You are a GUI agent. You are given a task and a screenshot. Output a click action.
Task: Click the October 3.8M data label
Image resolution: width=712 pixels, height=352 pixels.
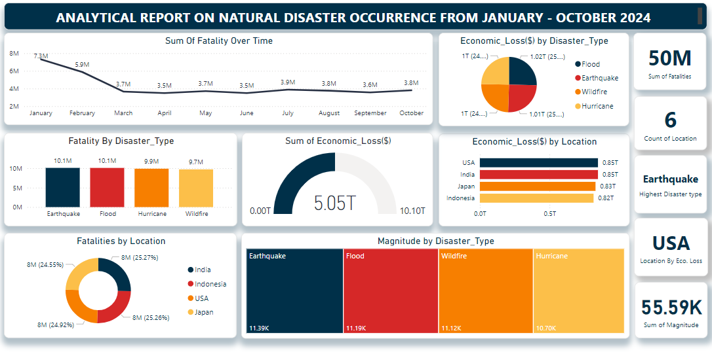[x=411, y=82]
